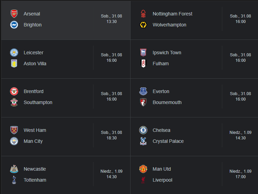Open the Chelsea team name link
258x194 pixels.
coord(161,130)
